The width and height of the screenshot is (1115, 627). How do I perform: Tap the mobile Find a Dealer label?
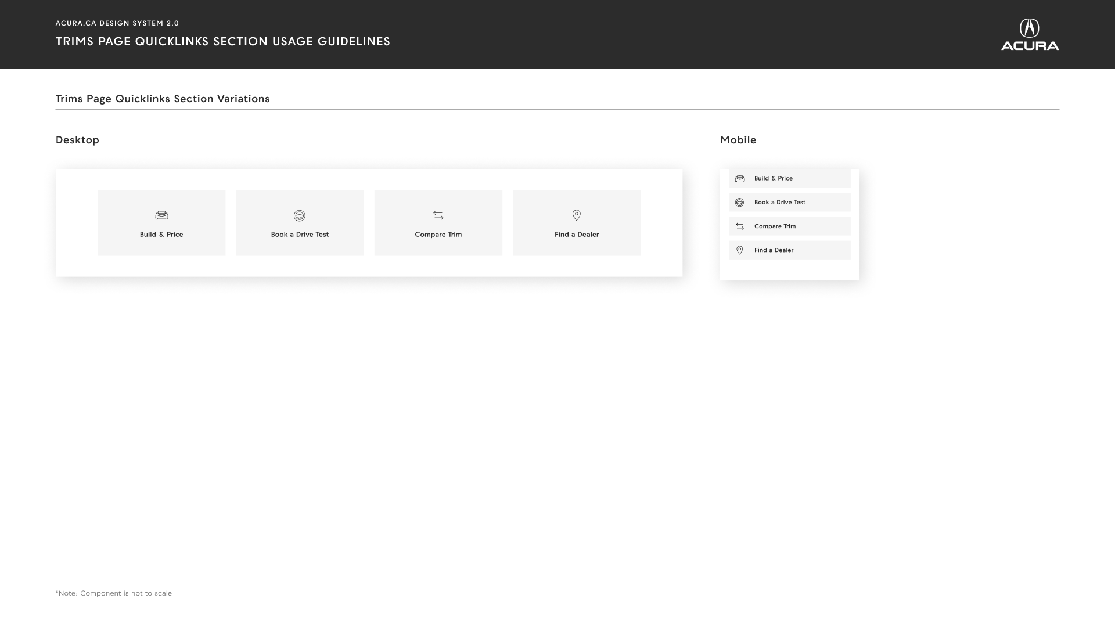774,250
